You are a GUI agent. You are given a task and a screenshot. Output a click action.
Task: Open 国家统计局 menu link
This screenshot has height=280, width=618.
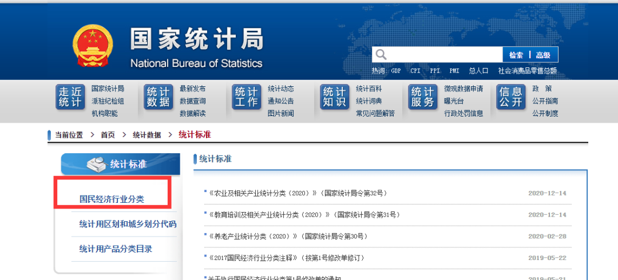point(108,89)
